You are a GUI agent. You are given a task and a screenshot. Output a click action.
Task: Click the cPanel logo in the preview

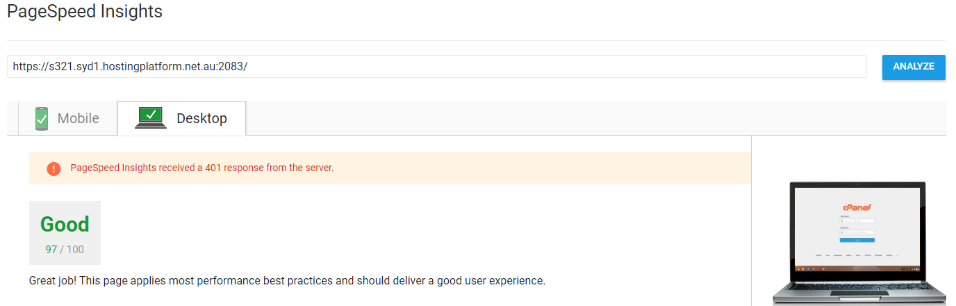(x=857, y=207)
